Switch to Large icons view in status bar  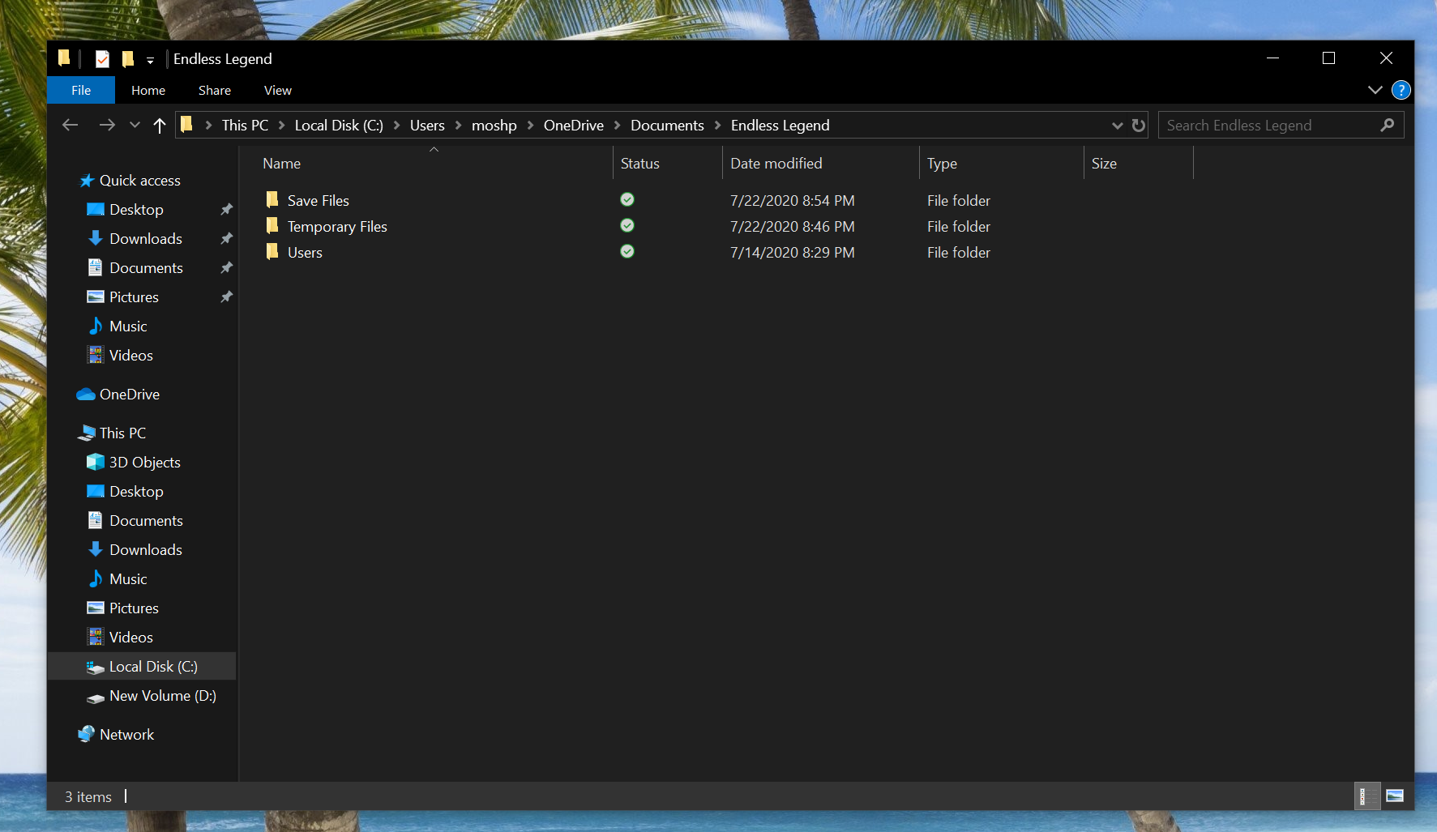pyautogui.click(x=1395, y=796)
